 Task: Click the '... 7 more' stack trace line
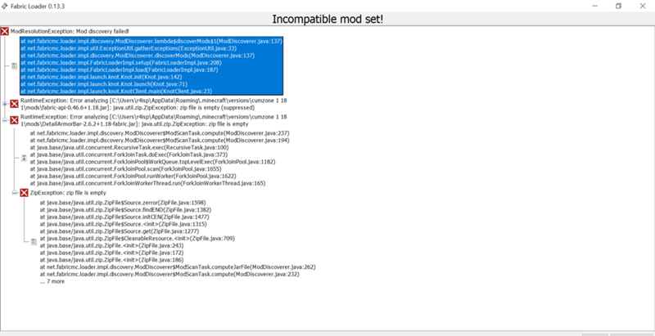[54, 281]
